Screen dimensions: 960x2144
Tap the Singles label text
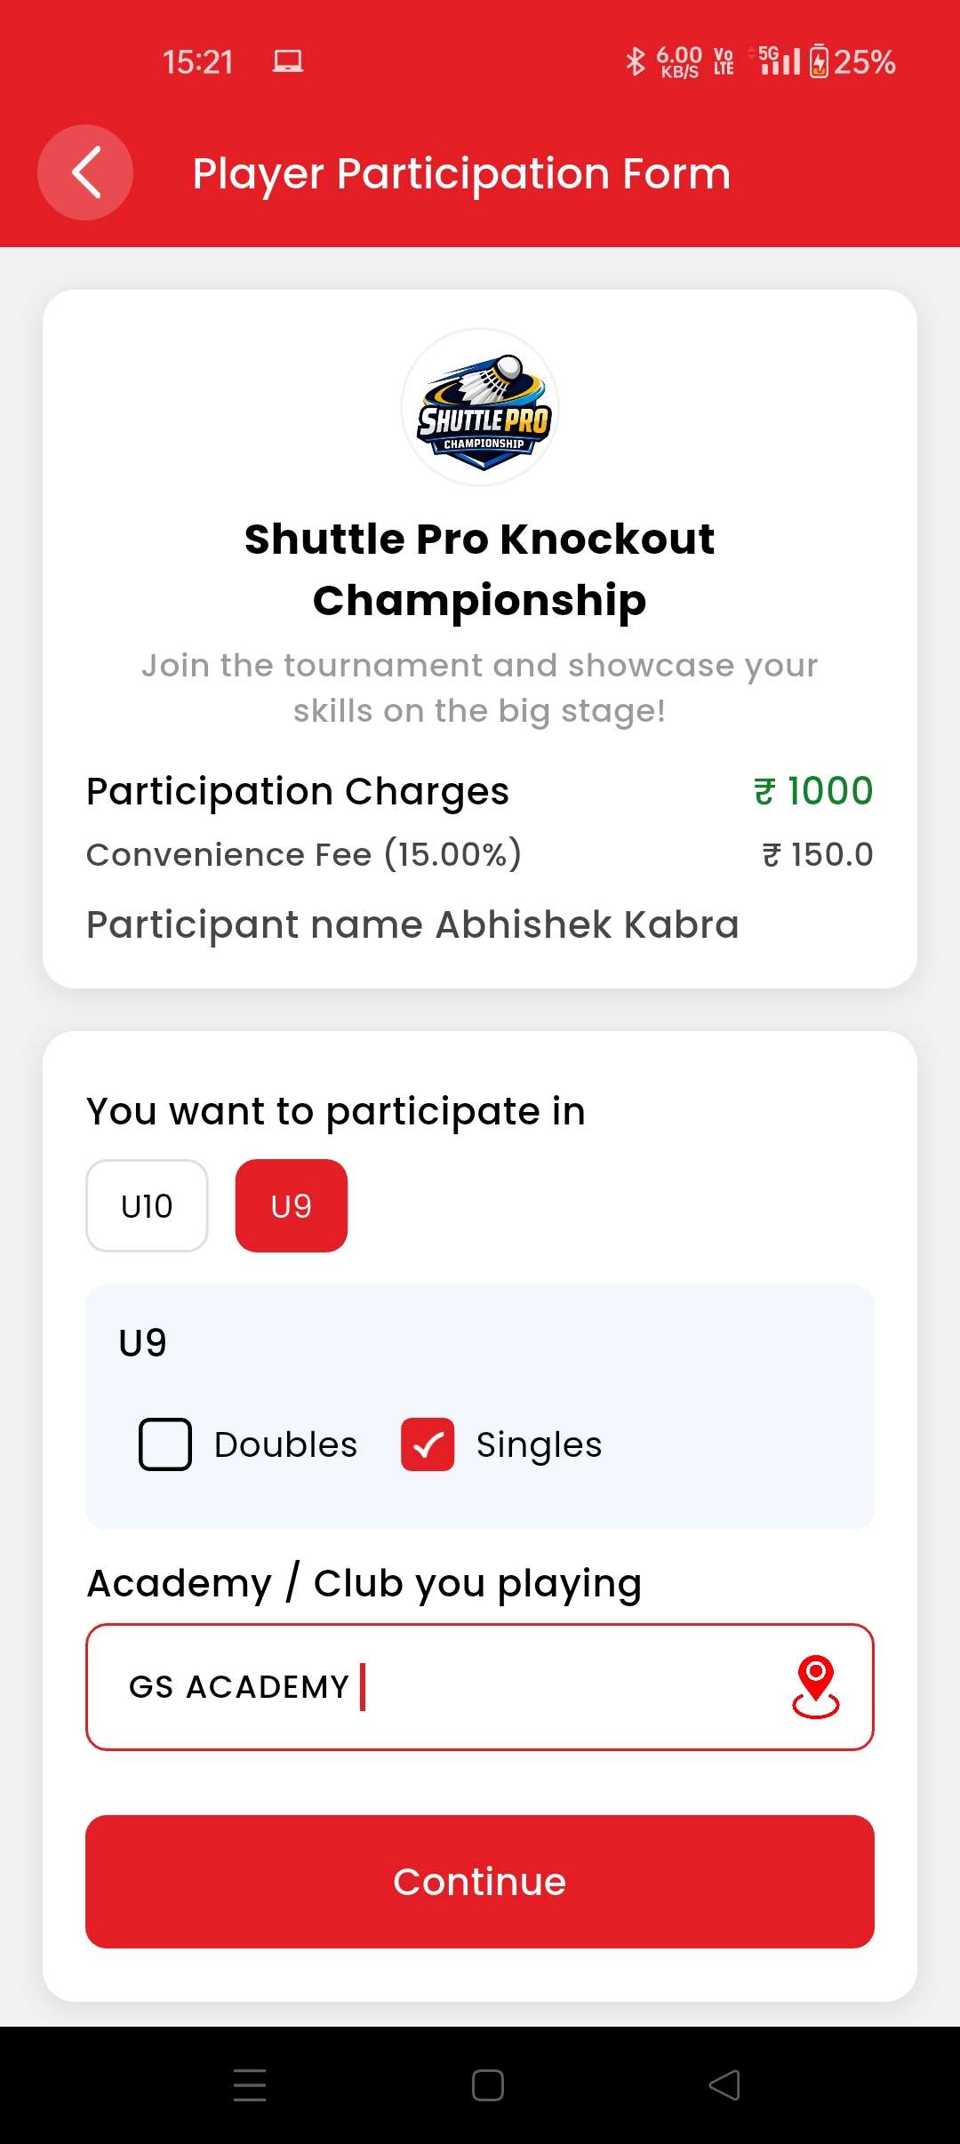pos(539,1444)
